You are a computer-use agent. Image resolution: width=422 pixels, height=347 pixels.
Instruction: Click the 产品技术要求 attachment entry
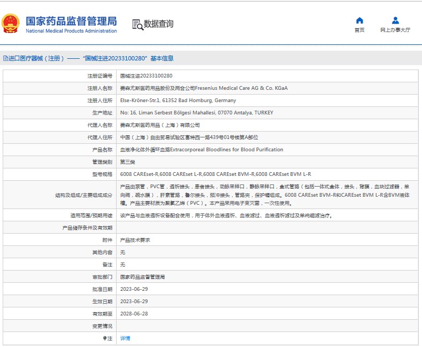coord(135,240)
